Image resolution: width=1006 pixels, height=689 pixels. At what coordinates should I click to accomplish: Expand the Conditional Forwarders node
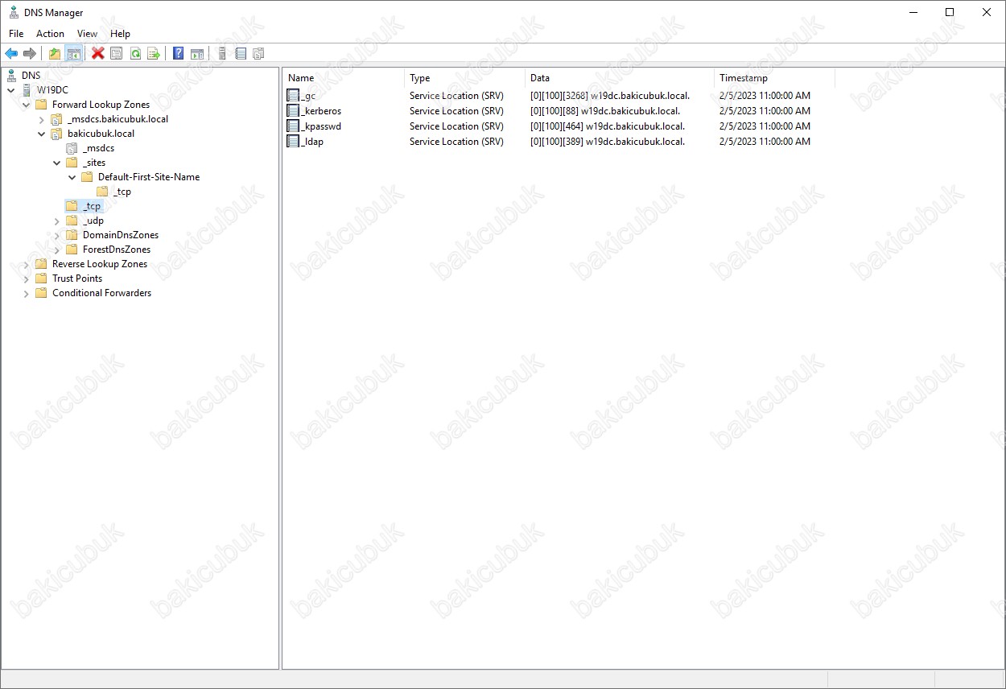click(27, 293)
